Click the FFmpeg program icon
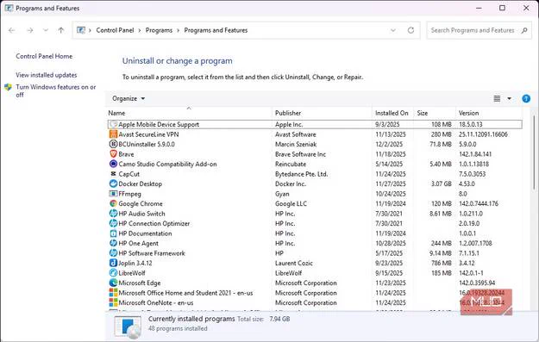539x342 pixels. click(x=114, y=194)
